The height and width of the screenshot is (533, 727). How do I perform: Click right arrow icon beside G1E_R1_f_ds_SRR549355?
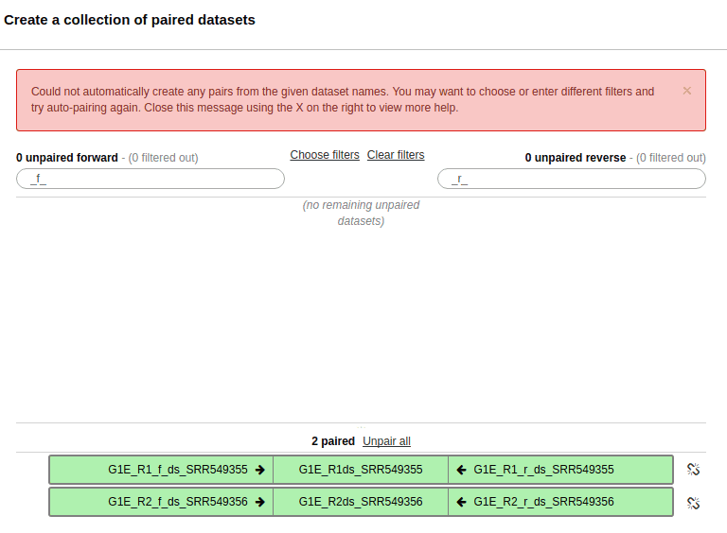click(260, 470)
